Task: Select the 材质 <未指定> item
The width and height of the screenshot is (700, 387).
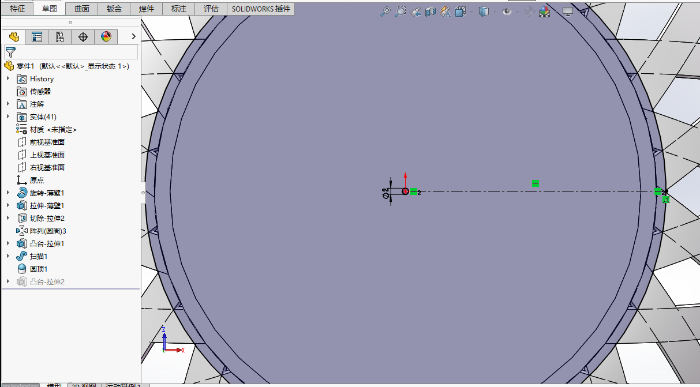Action: [x=47, y=129]
